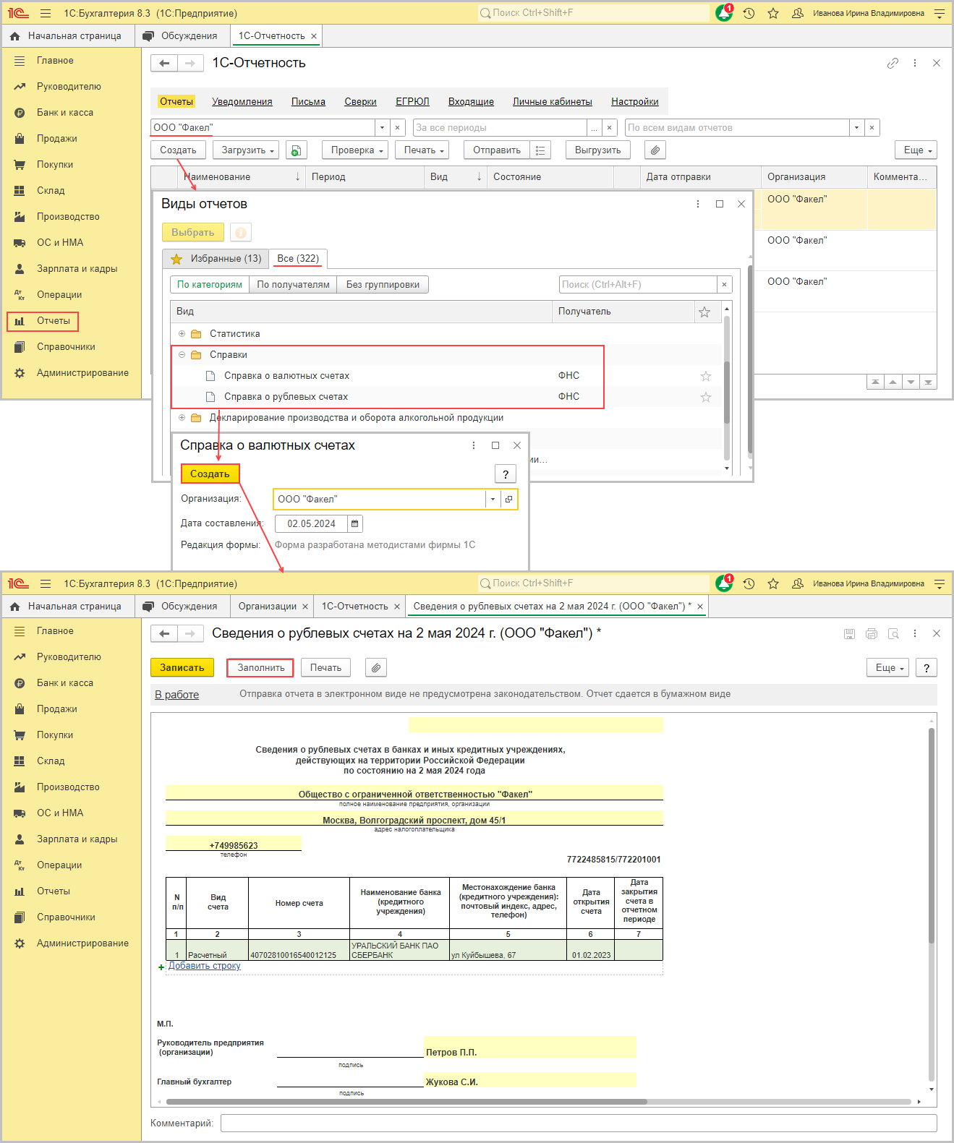Click preview icon in bottom form header
The width and height of the screenshot is (954, 1143).
[893, 633]
